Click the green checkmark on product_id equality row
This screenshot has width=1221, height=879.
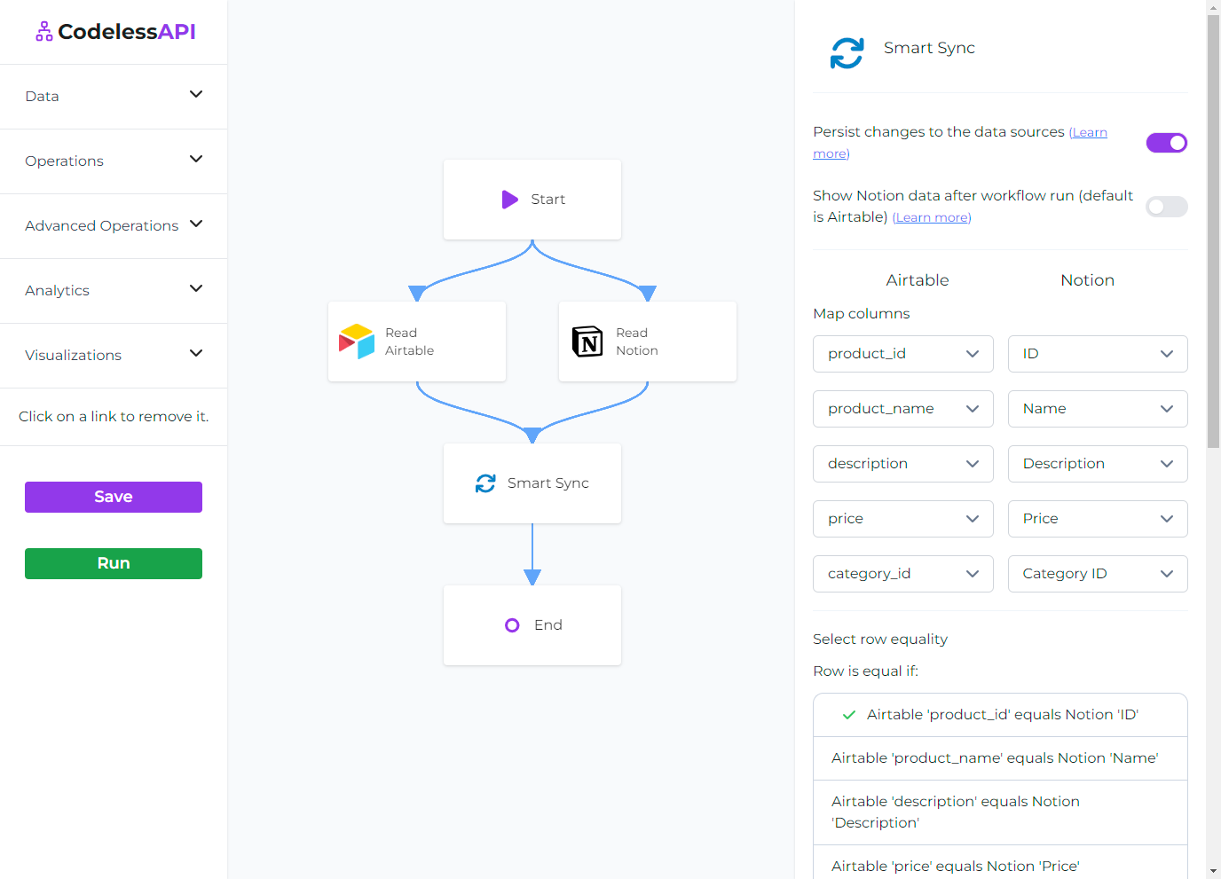849,715
